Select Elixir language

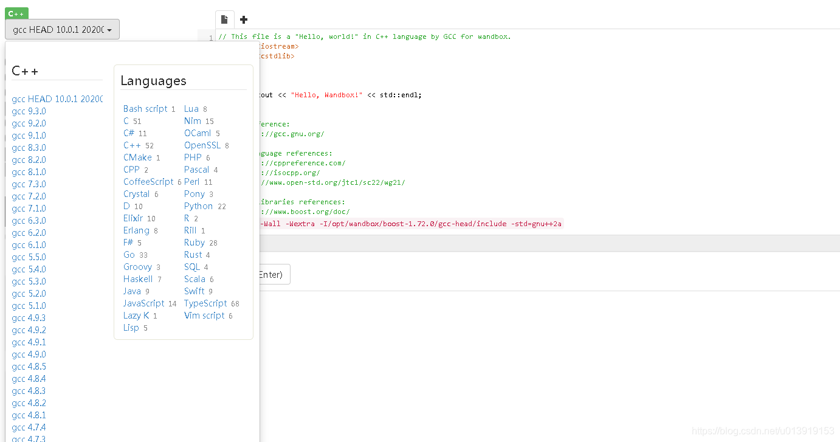click(133, 218)
